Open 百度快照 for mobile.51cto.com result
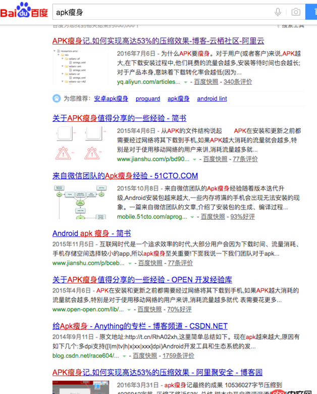The width and height of the screenshot is (317, 394). point(213,217)
